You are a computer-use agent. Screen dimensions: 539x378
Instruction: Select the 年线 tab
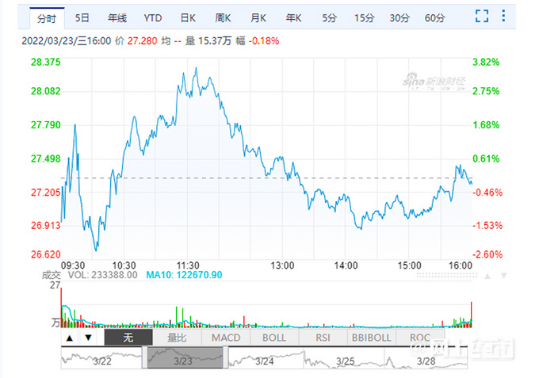(117, 18)
